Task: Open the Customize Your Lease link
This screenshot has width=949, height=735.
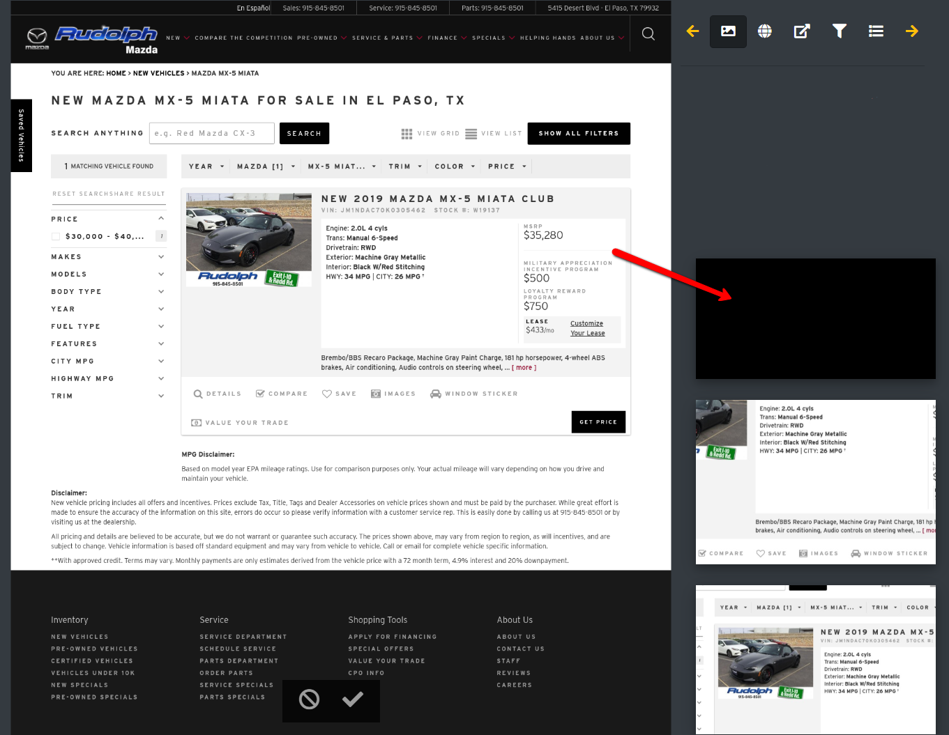Action: [586, 327]
